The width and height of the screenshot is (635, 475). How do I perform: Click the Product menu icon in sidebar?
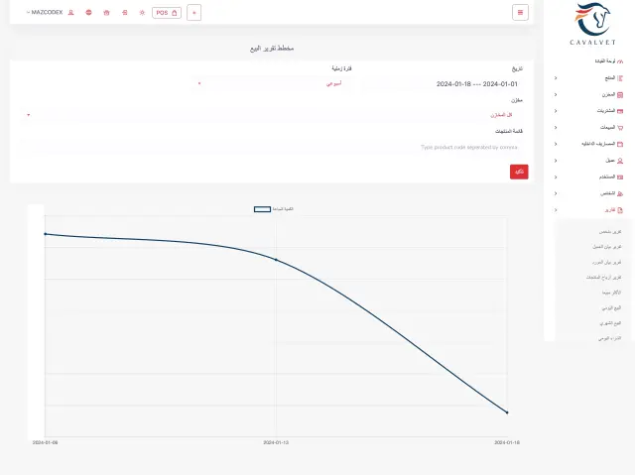[620, 78]
